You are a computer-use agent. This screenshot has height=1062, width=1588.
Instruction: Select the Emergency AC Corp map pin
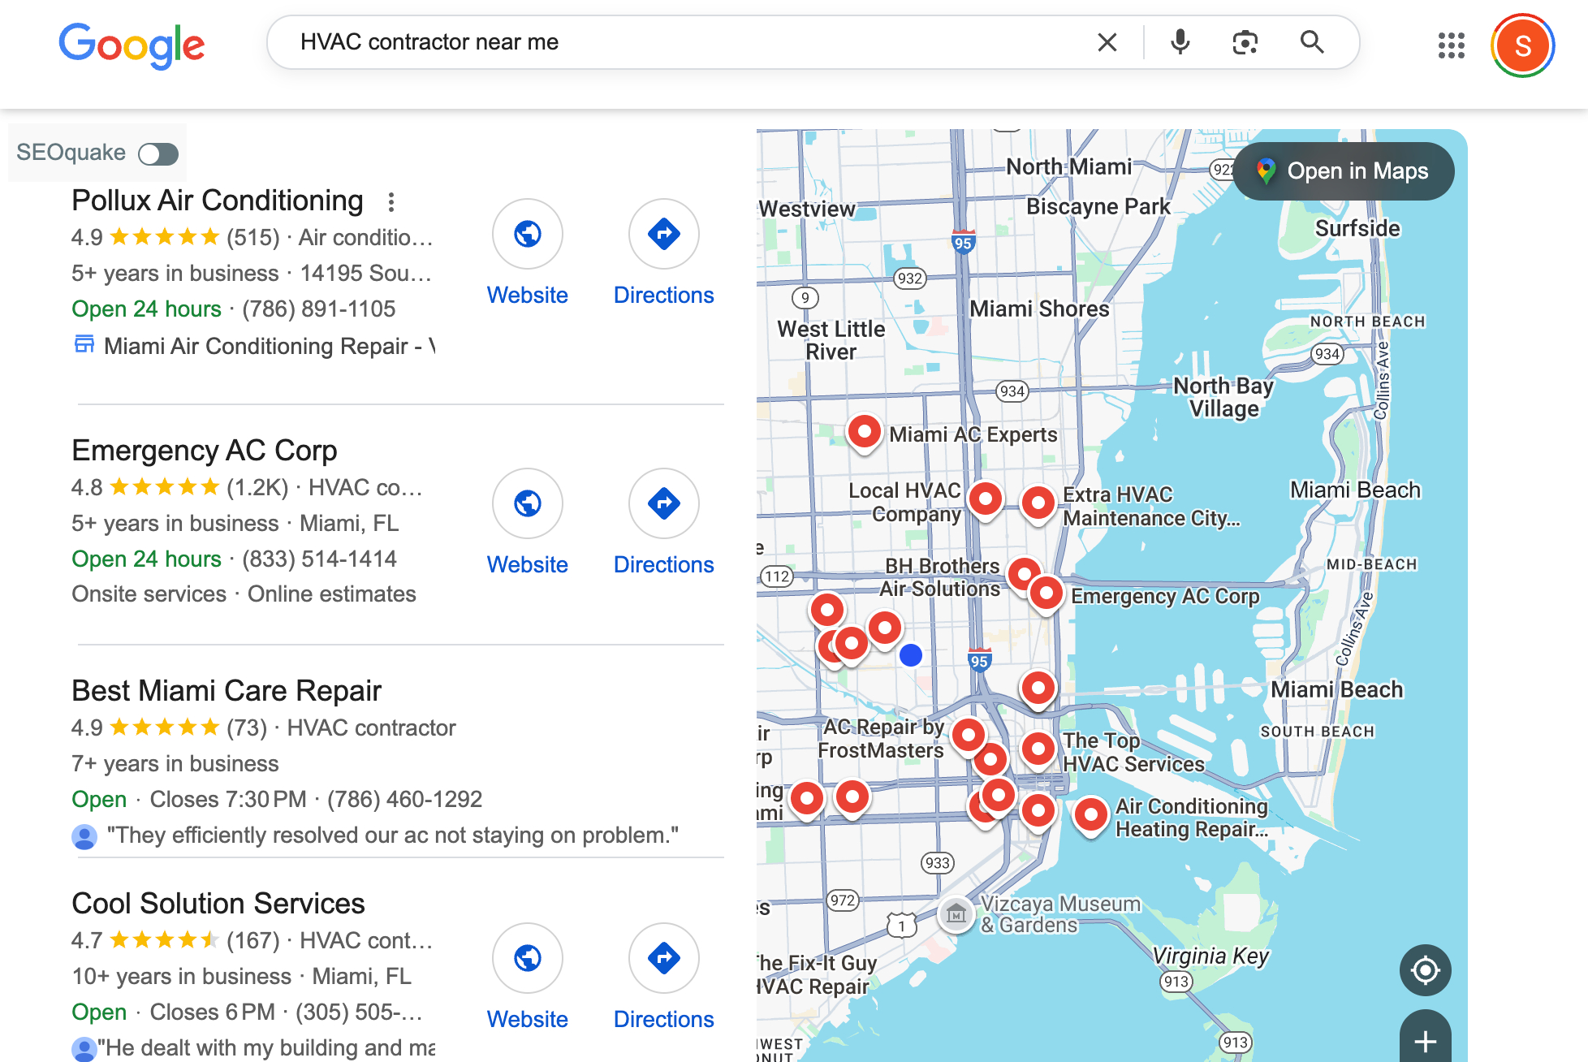point(1046,592)
